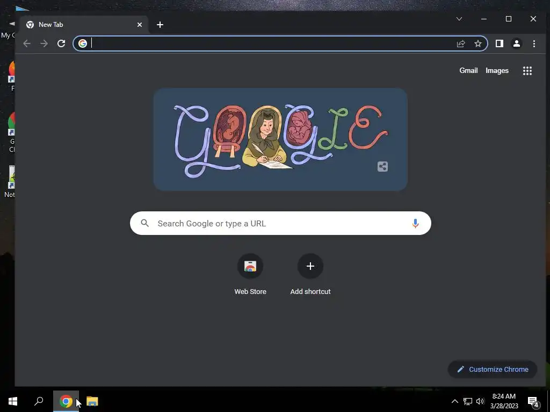Open the Images link

497,70
